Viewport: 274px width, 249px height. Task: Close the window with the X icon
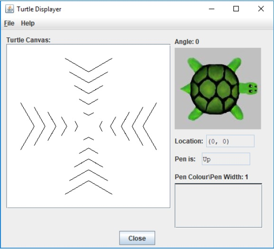[261, 9]
